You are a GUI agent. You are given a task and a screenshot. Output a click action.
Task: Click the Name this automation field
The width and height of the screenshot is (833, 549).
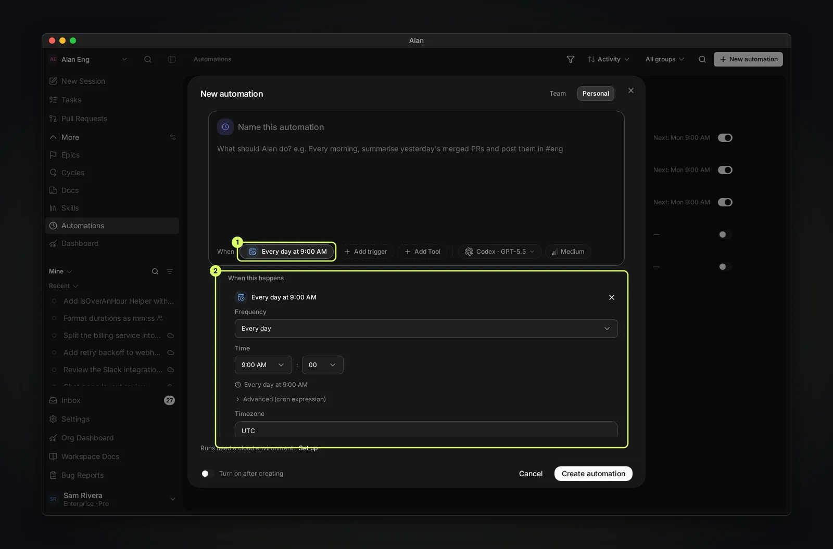[281, 127]
